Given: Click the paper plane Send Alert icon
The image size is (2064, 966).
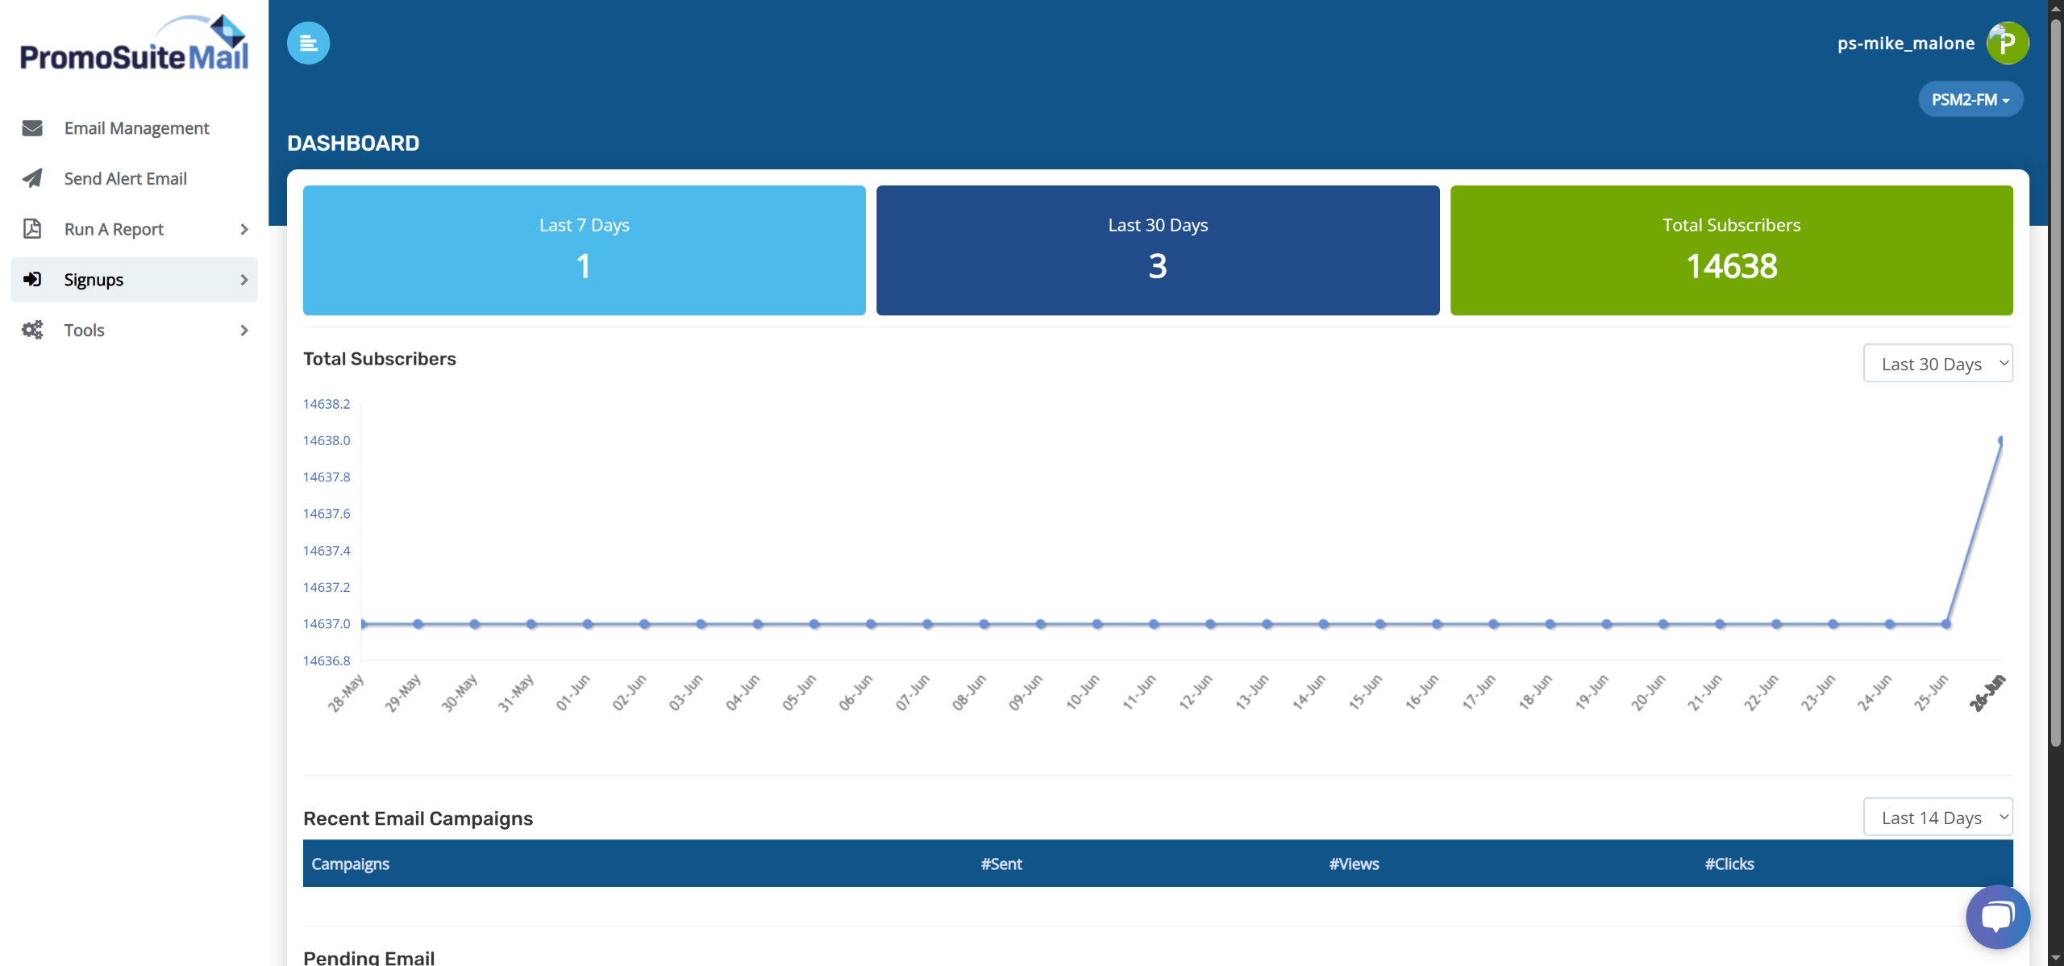Looking at the screenshot, I should [32, 178].
